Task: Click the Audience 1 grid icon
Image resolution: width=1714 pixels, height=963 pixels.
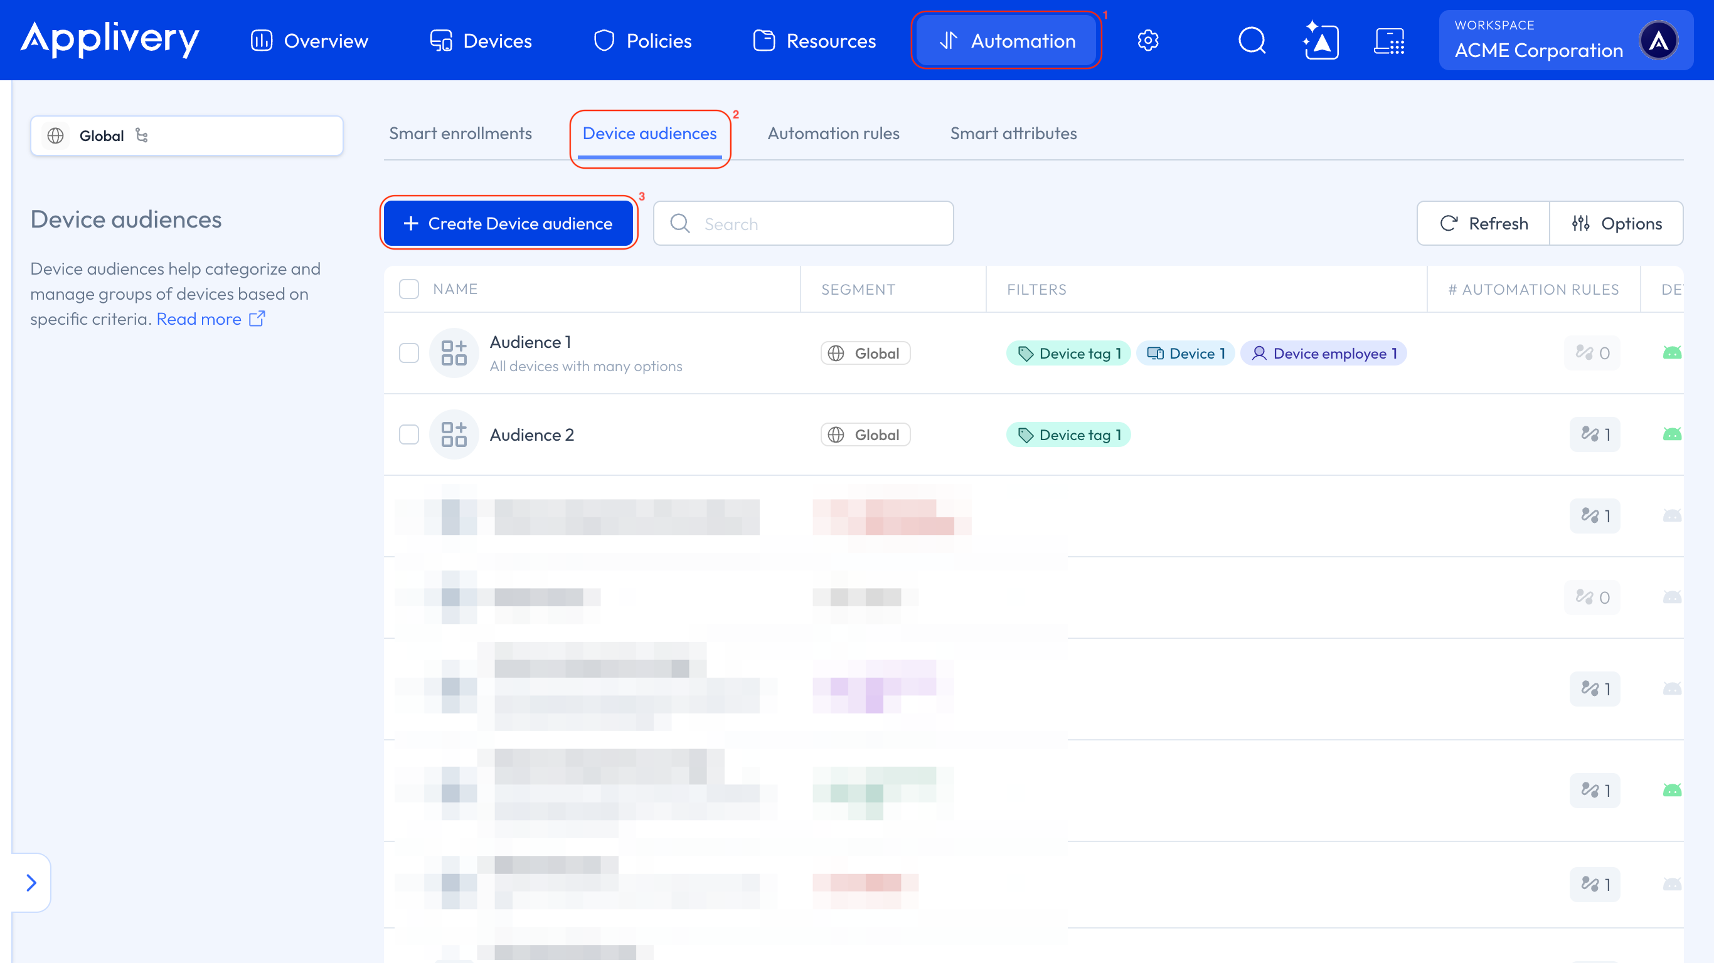Action: point(454,353)
